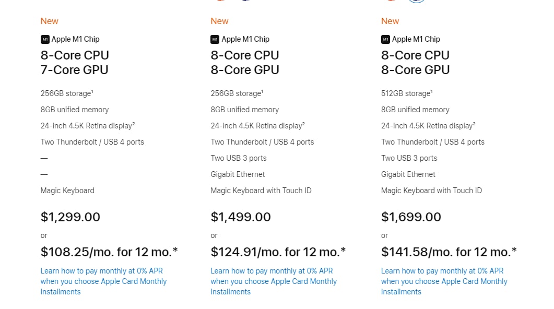554x309 pixels.
Task: Open footnote 2 on Retina display in $1,699.00 column
Action: (474, 124)
